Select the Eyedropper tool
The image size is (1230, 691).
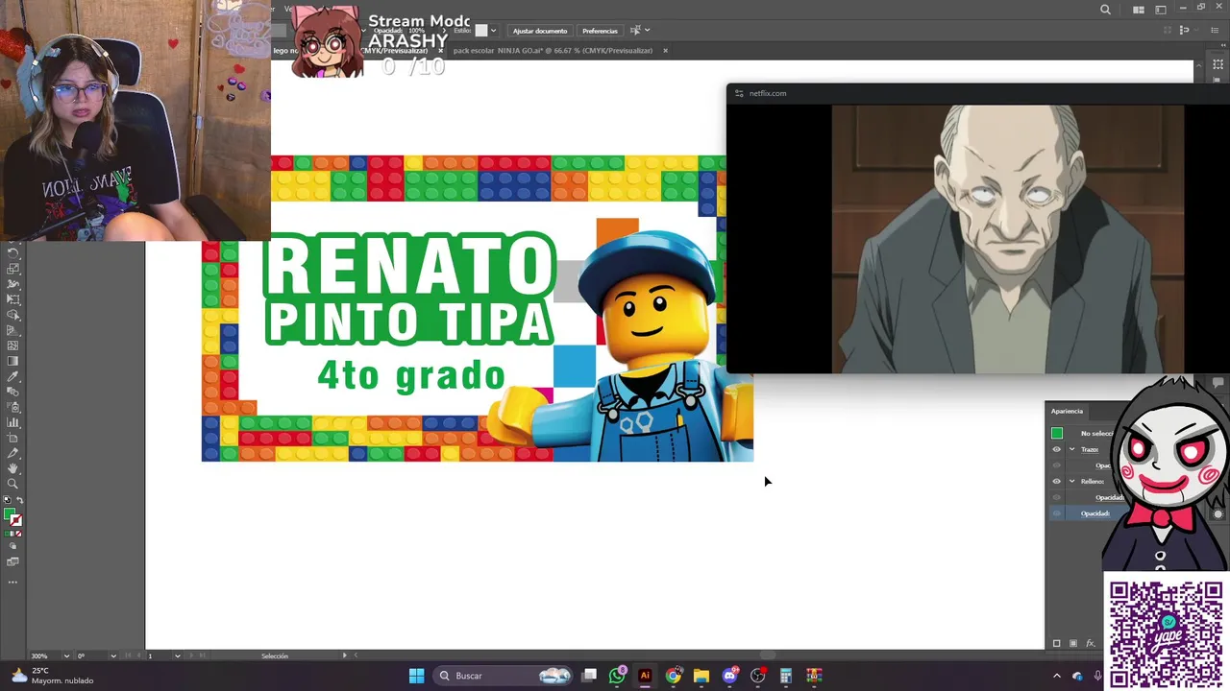(x=13, y=375)
